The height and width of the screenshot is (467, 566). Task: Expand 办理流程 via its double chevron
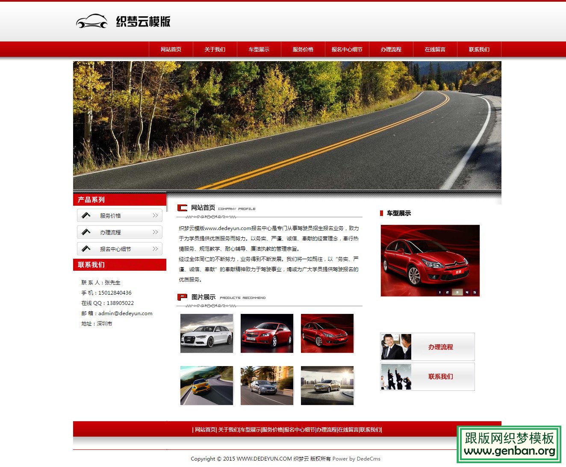coord(155,232)
